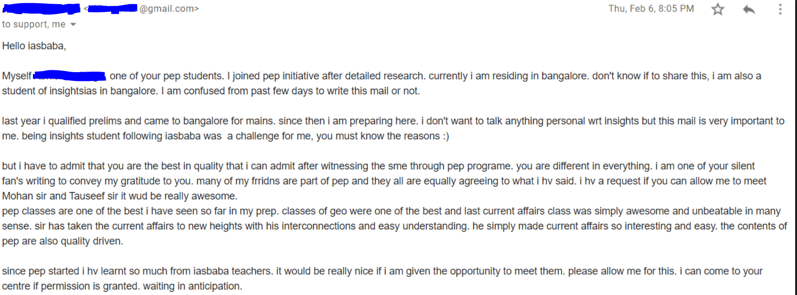Image resolution: width=797 pixels, height=295 pixels.
Task: Click the line starting 'but i have to admit'
Action: (x=378, y=166)
